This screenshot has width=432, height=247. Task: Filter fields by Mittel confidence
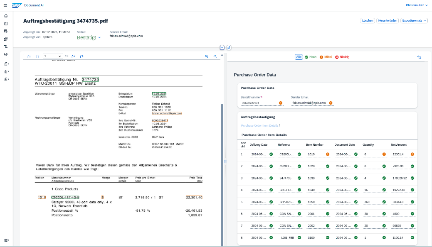[x=326, y=57]
